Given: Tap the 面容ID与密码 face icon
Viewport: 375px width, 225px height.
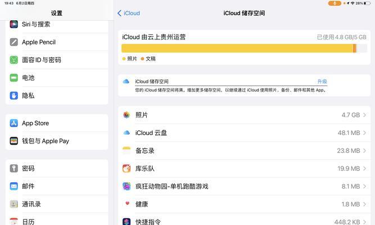Looking at the screenshot, I should pos(13,60).
